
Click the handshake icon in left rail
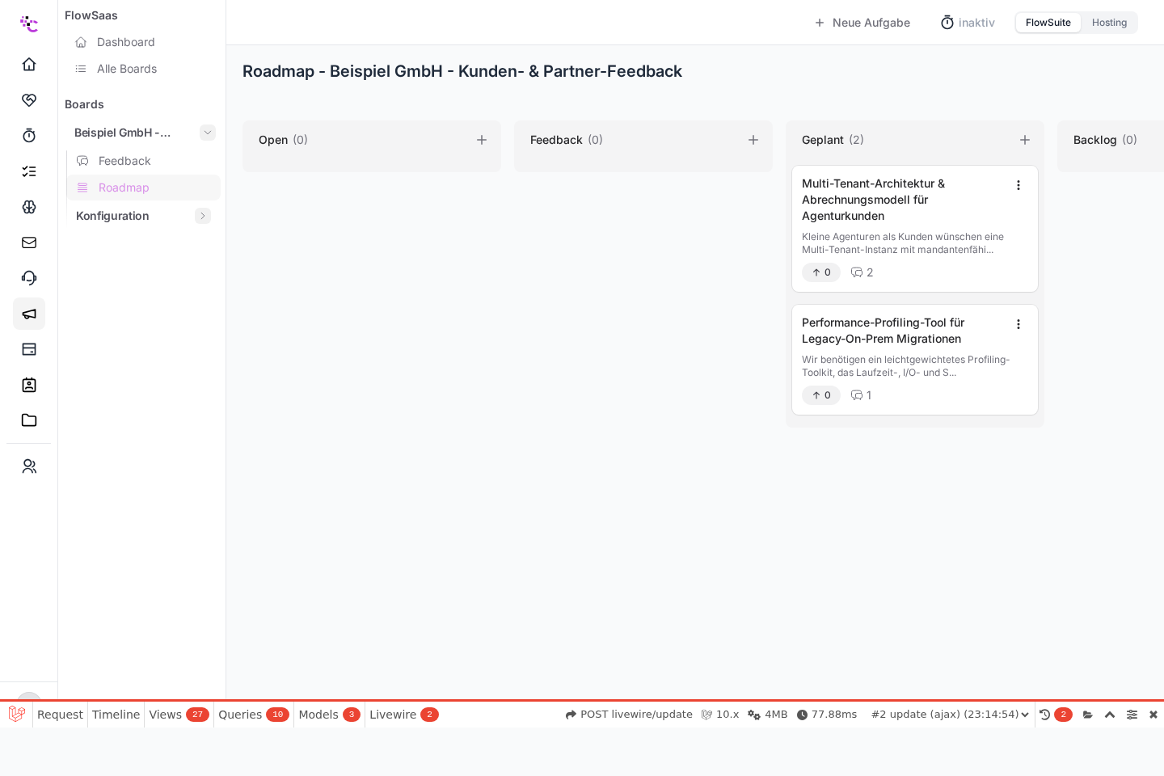[29, 99]
